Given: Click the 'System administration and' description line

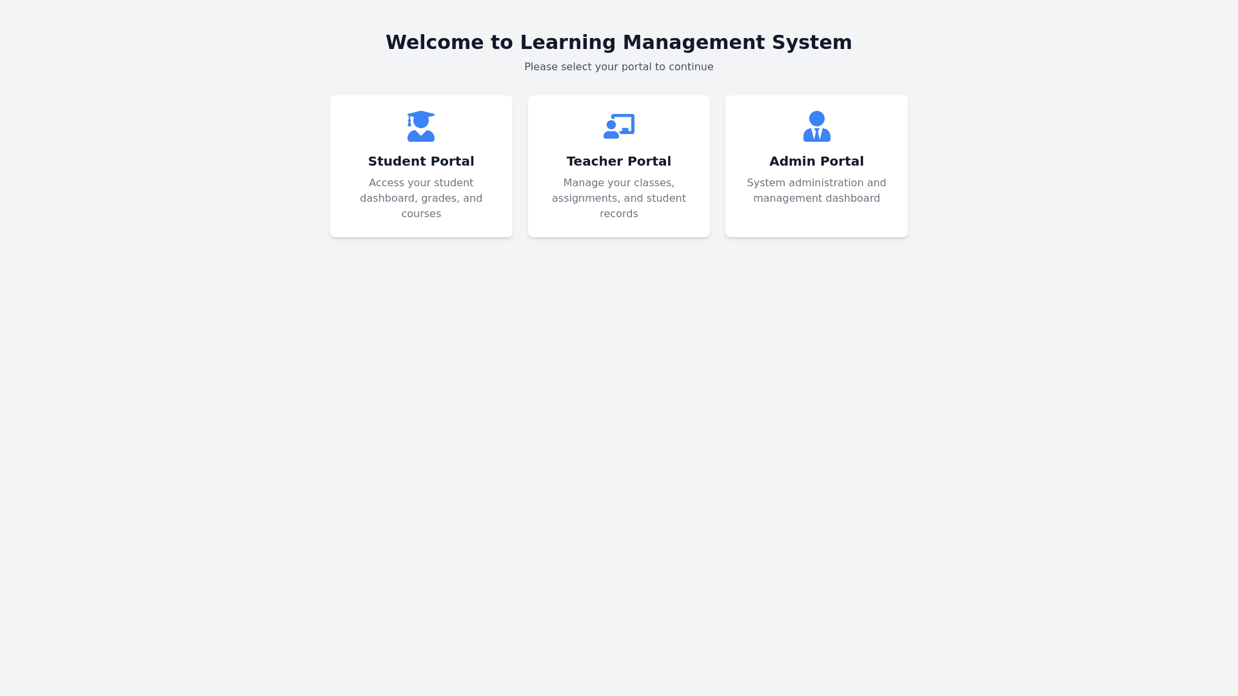Looking at the screenshot, I should [816, 183].
